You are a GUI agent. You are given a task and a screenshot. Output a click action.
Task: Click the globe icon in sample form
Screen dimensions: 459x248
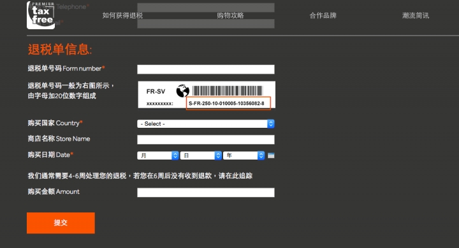tap(183, 91)
